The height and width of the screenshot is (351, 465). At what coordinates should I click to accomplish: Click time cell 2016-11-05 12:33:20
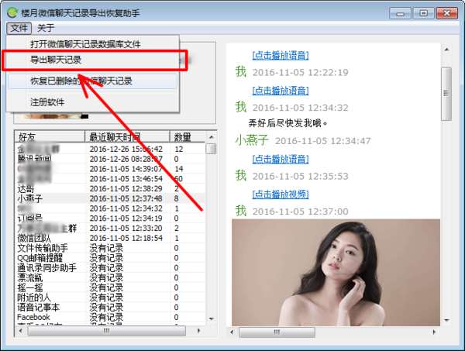(126, 229)
